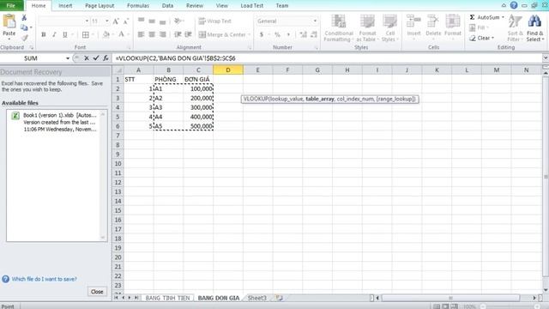549x309 pixels.
Task: Click the Top Align icon
Action: pos(141,21)
